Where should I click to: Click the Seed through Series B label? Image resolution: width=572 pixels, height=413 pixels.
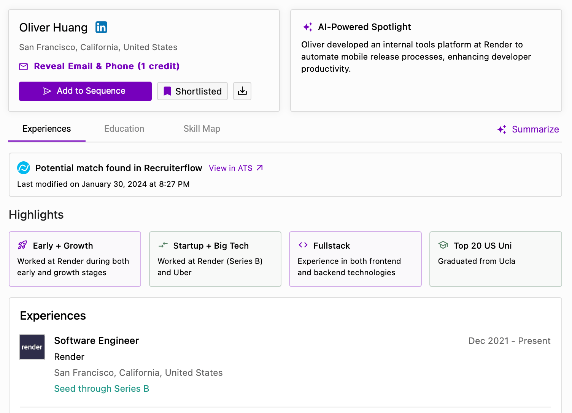pyautogui.click(x=102, y=389)
